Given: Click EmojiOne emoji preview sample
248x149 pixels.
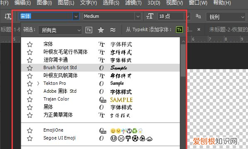Looking at the screenshot, I should (x=126, y=131).
